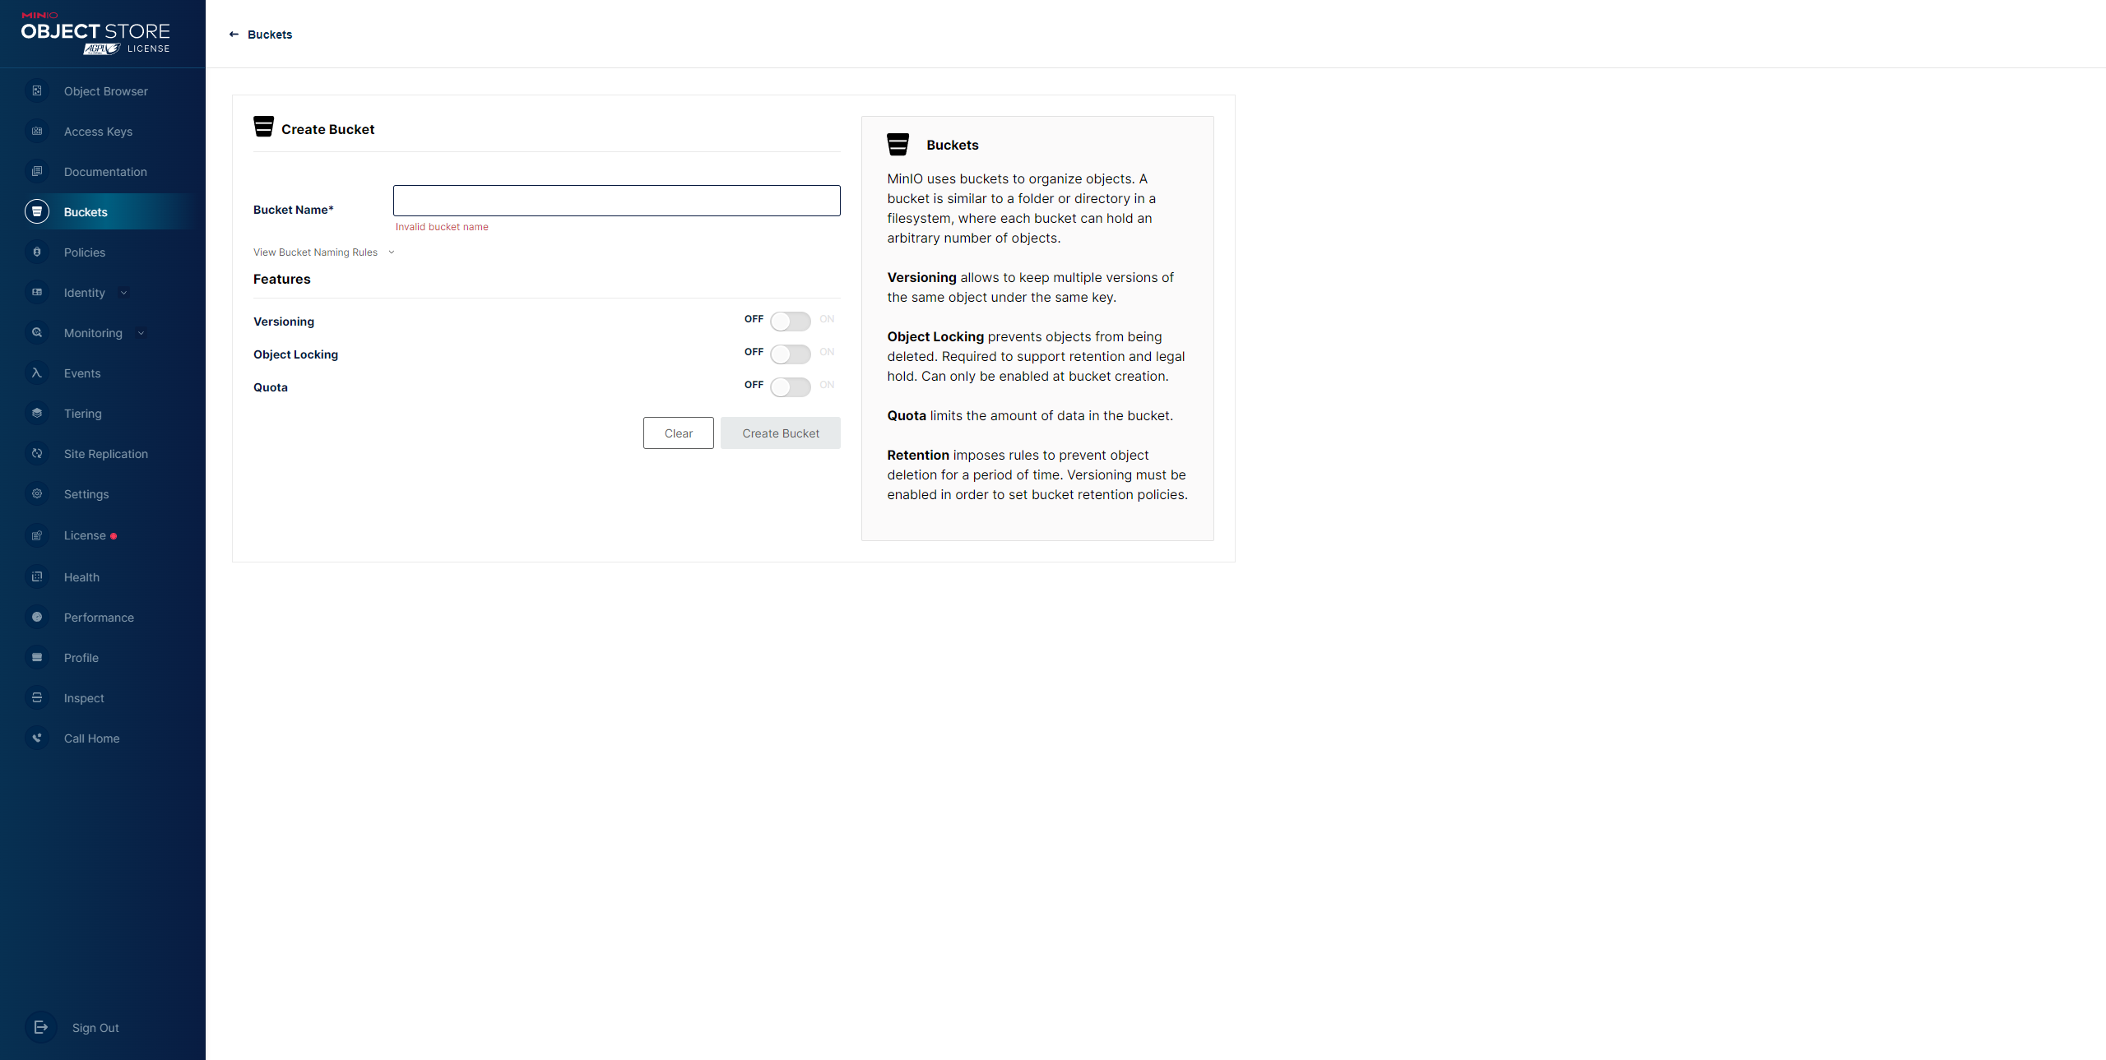
Task: Click the Create Bucket button
Action: point(782,433)
